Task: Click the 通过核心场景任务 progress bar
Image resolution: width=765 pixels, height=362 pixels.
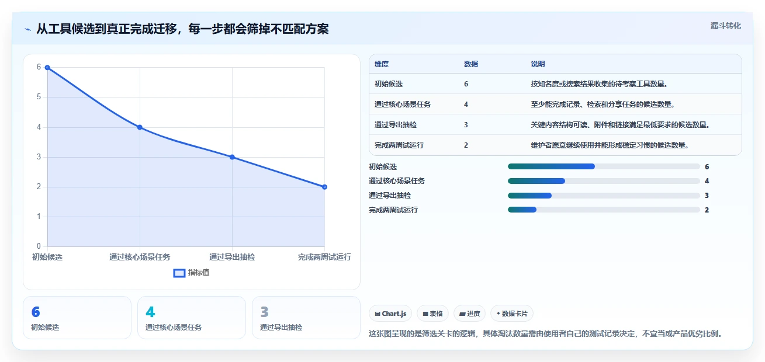Action: point(604,181)
